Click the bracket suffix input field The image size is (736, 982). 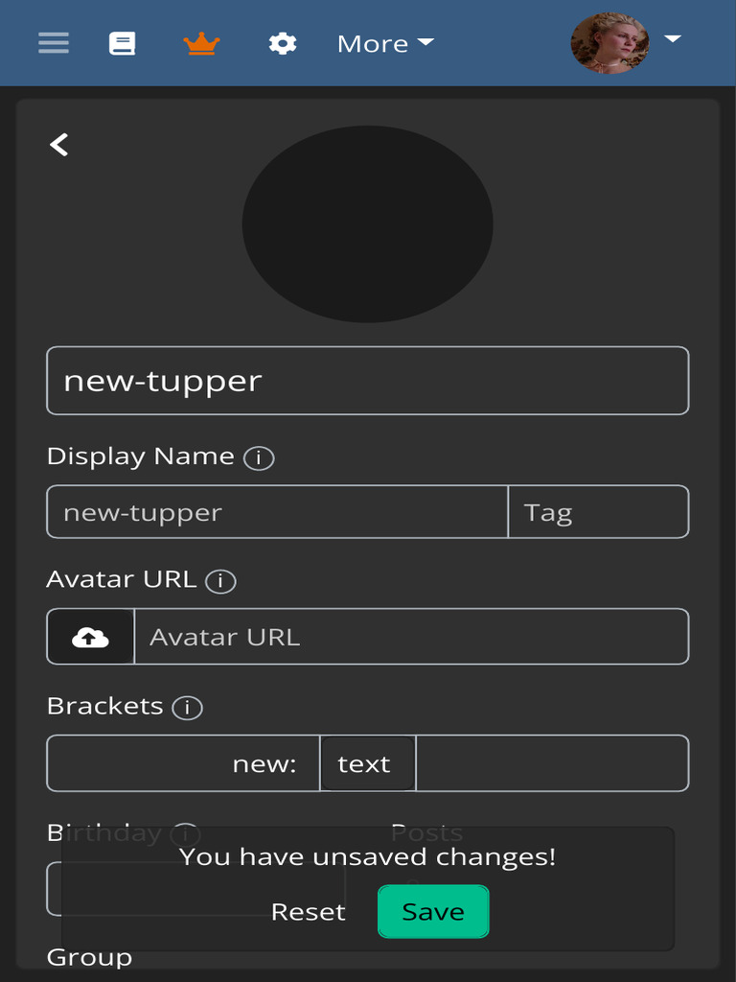coord(552,763)
